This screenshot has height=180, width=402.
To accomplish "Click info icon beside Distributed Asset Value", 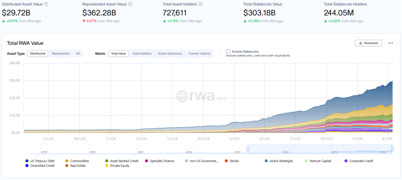I will tap(46, 4).
